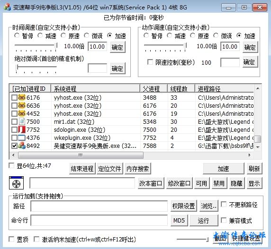Open 内存搜索 memory search
The width and height of the screenshot is (271, 249).
(x=138, y=169)
